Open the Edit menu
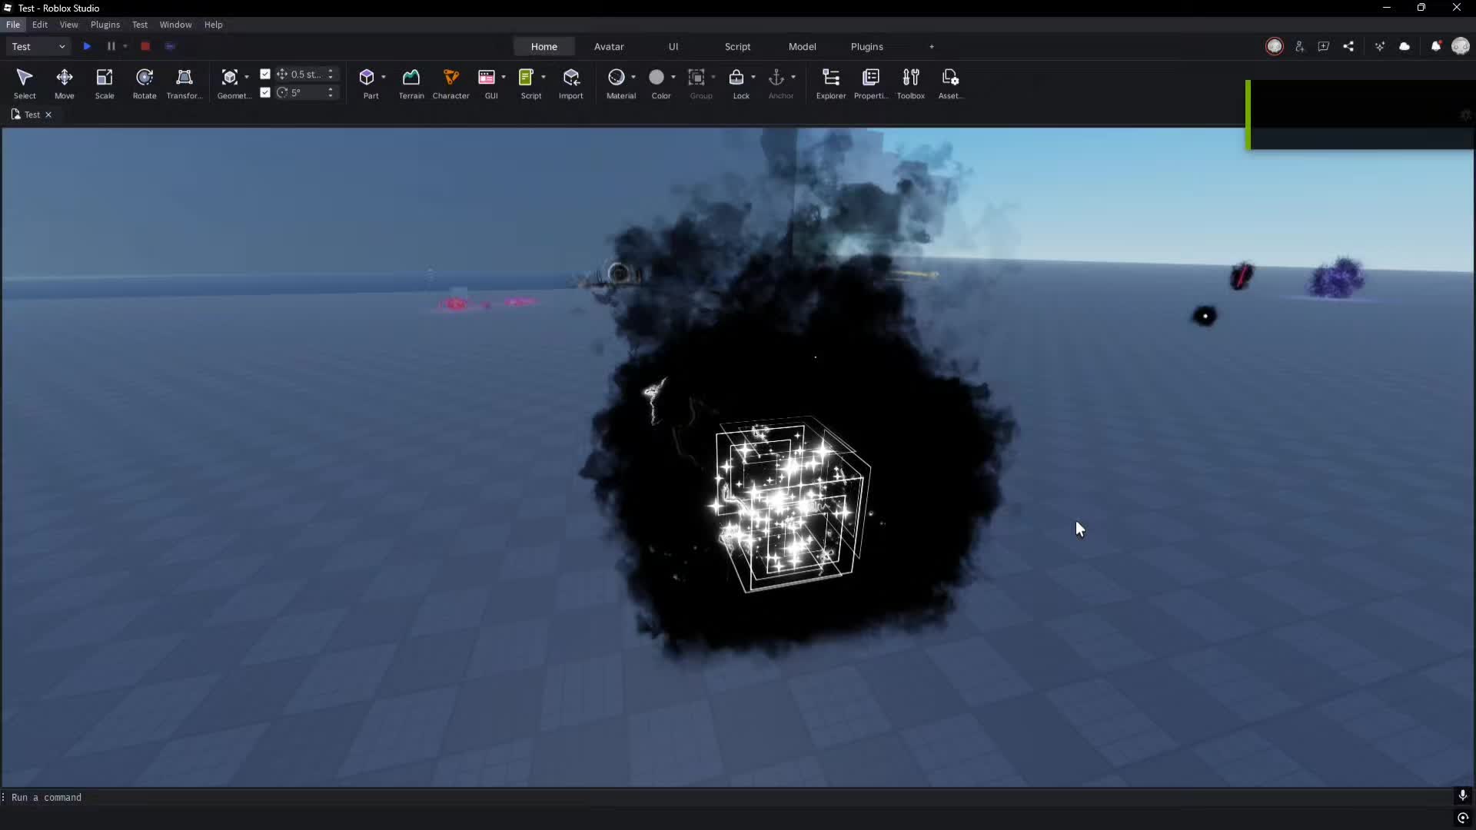The width and height of the screenshot is (1476, 830). point(40,25)
